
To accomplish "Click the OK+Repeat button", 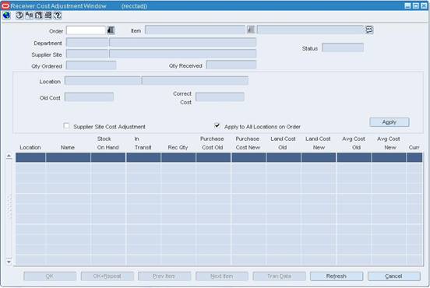I will [x=107, y=276].
